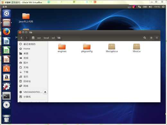Viewport: 167px width, 125px height.
Task: Open LibreOffice Calc from the dock
Action: tap(6, 50)
